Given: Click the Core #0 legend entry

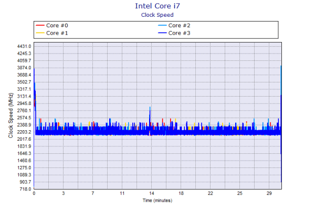Looking at the screenshot, I should (x=52, y=26).
